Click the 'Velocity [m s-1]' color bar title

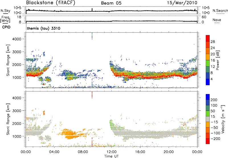coord(223,119)
